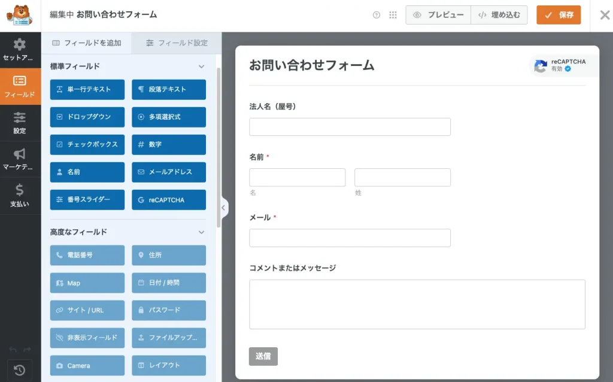Open the フィールド sidebar panel
This screenshot has width=613, height=382.
(x=20, y=86)
